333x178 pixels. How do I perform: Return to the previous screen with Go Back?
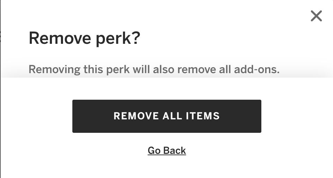pyautogui.click(x=167, y=150)
